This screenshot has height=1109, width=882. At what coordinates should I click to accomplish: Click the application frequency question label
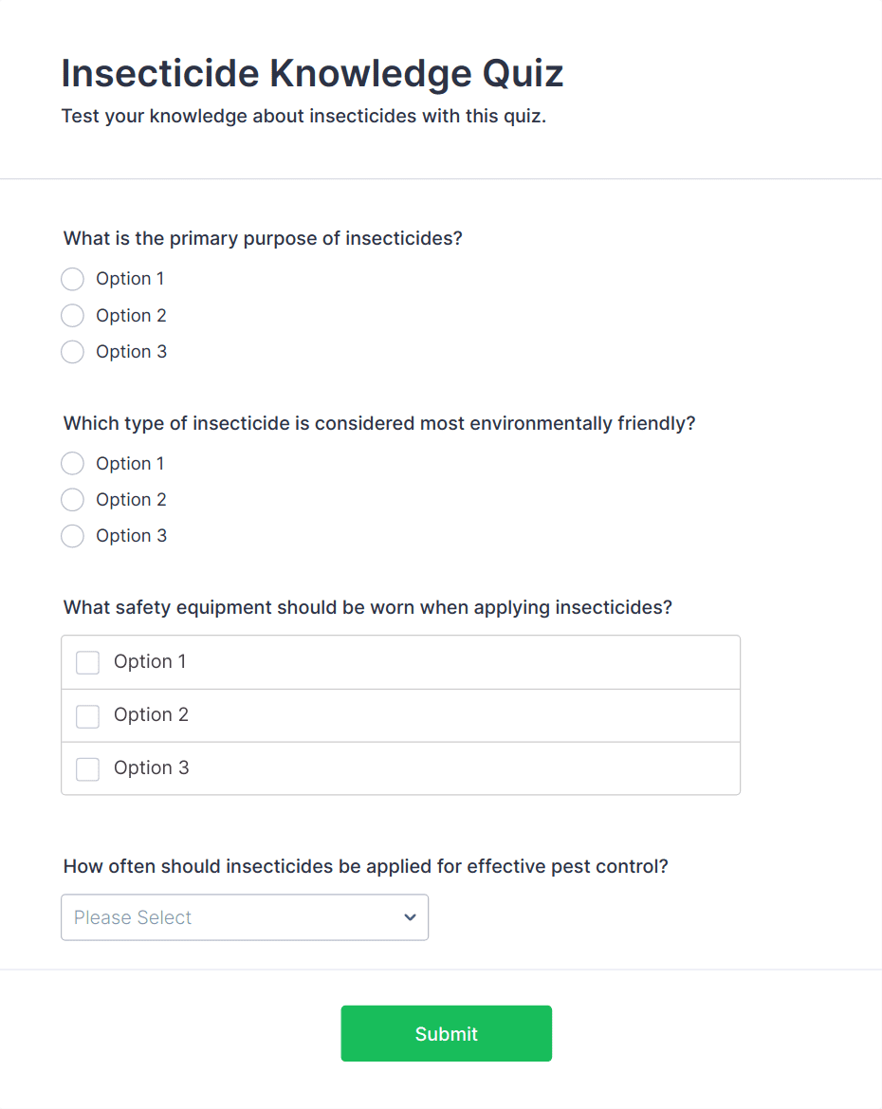point(365,866)
